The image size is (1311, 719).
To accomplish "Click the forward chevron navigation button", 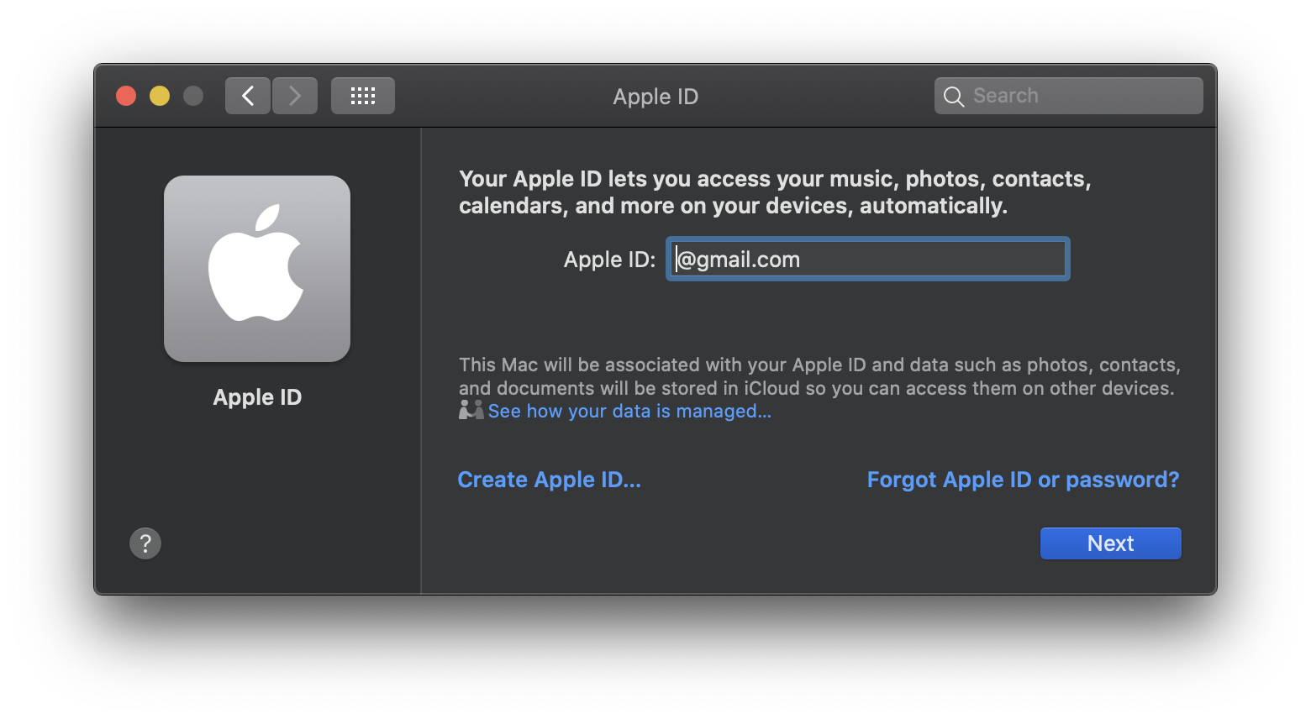I will 295,96.
